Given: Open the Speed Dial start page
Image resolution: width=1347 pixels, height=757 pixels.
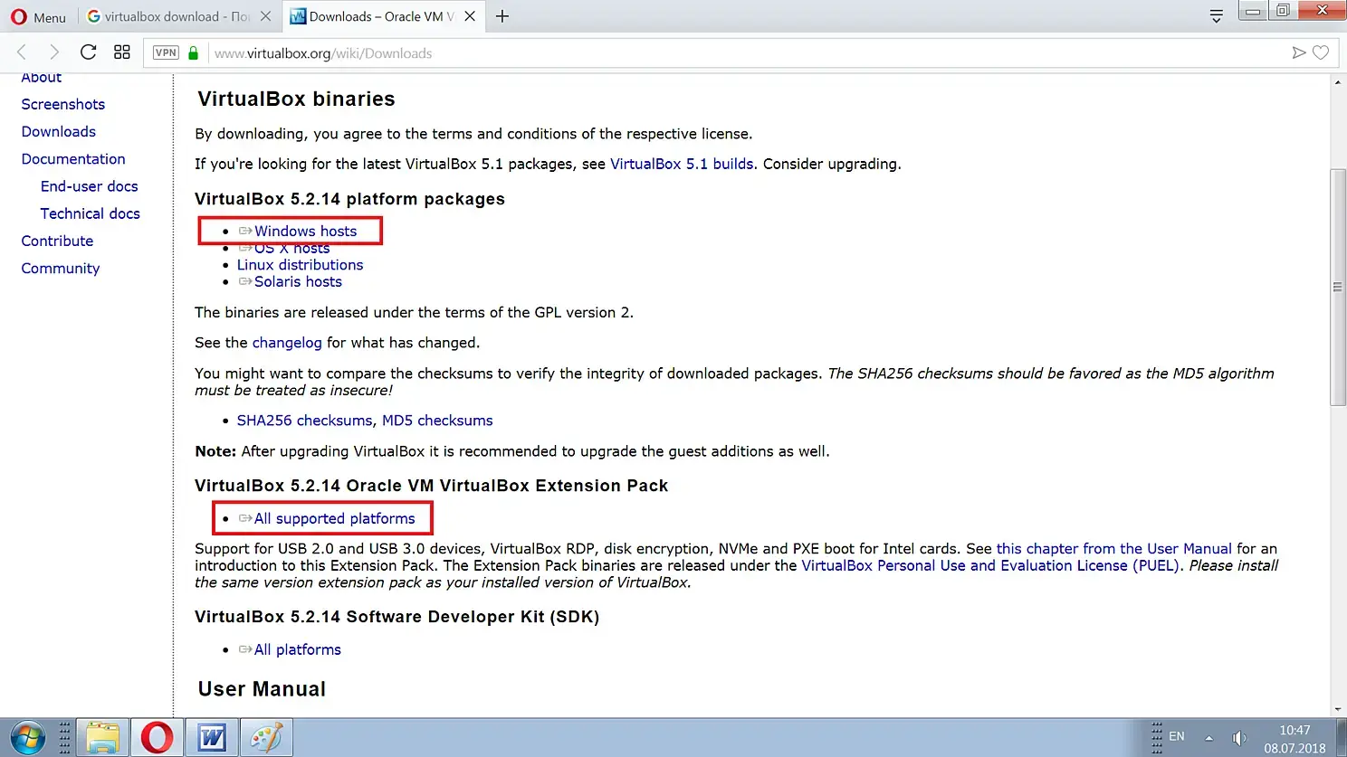Looking at the screenshot, I should (122, 52).
